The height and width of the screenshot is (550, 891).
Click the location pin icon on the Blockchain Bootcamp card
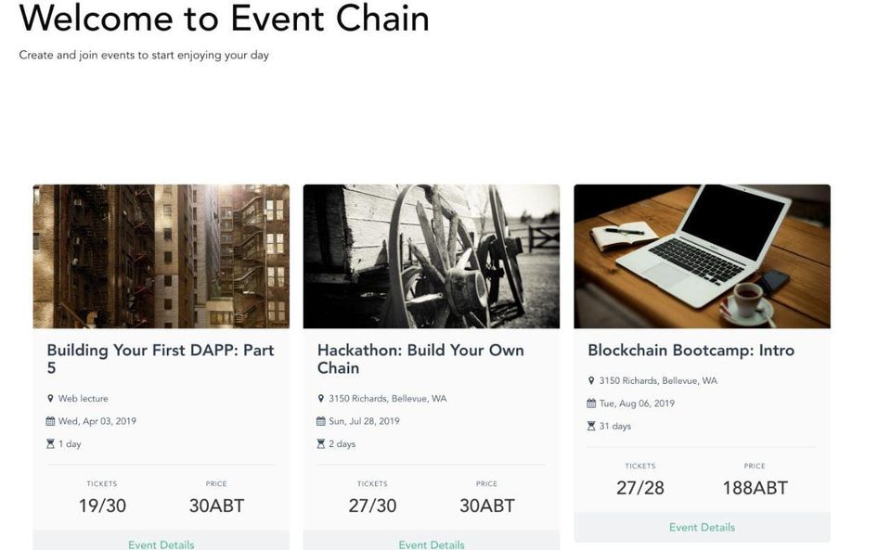tap(591, 381)
